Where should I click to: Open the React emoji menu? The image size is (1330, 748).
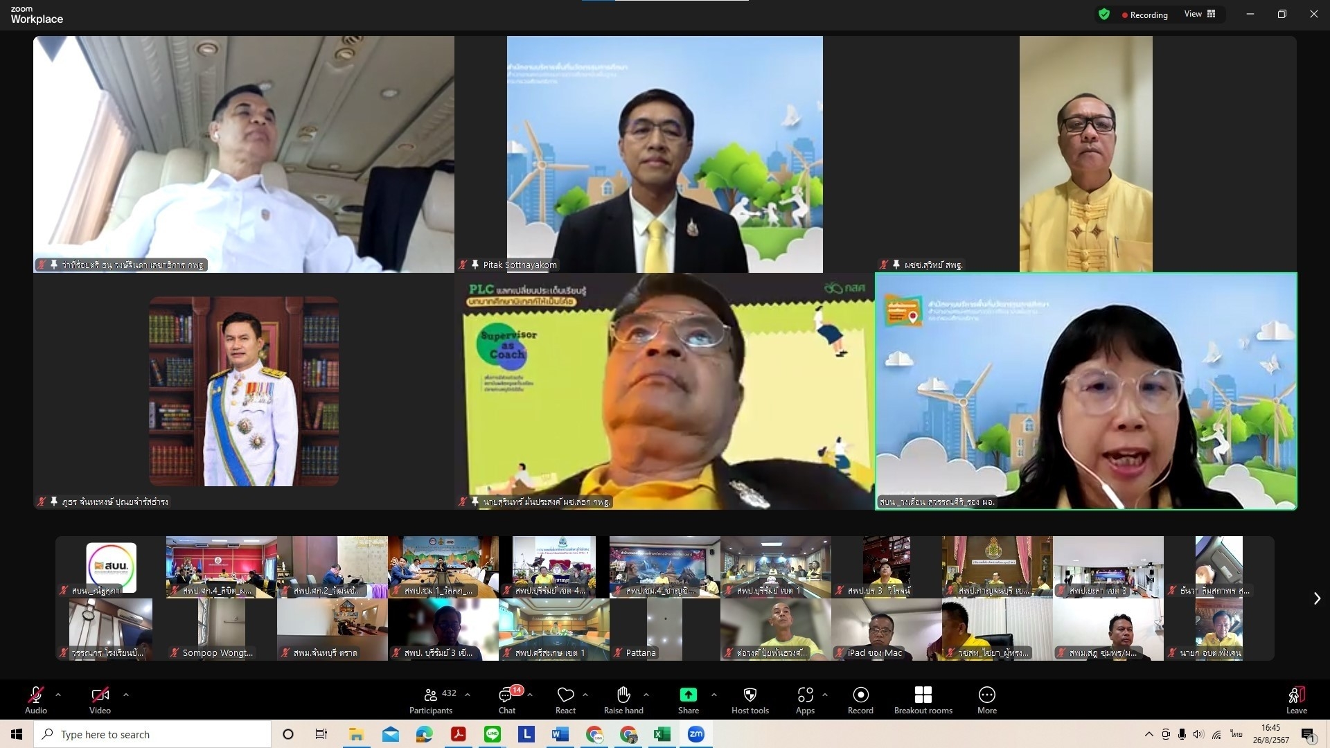point(565,700)
